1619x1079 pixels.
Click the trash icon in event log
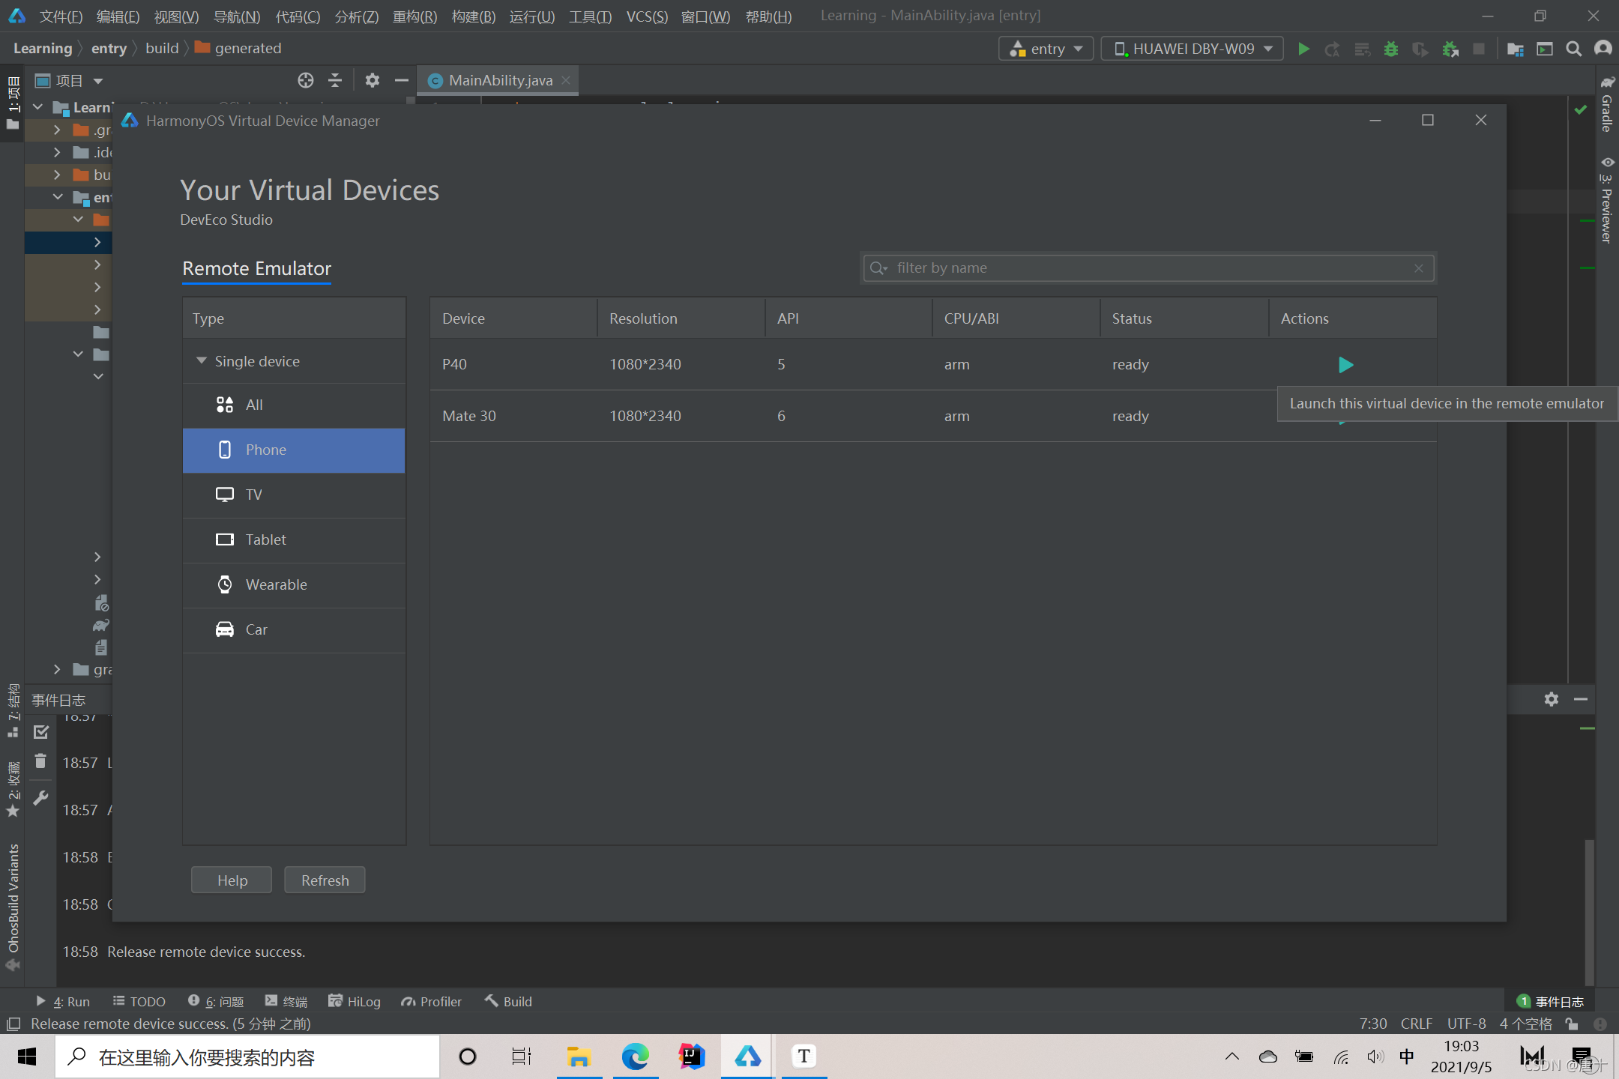click(40, 761)
